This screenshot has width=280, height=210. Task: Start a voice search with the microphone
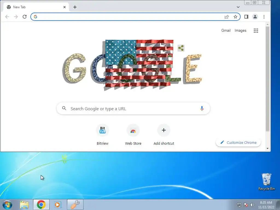[202, 108]
